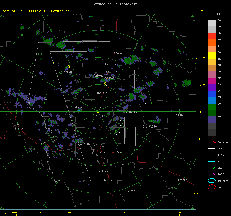Image resolution: width=231 pixels, height=216 pixels.
Task: Click the Banff label
Action: [42, 143]
